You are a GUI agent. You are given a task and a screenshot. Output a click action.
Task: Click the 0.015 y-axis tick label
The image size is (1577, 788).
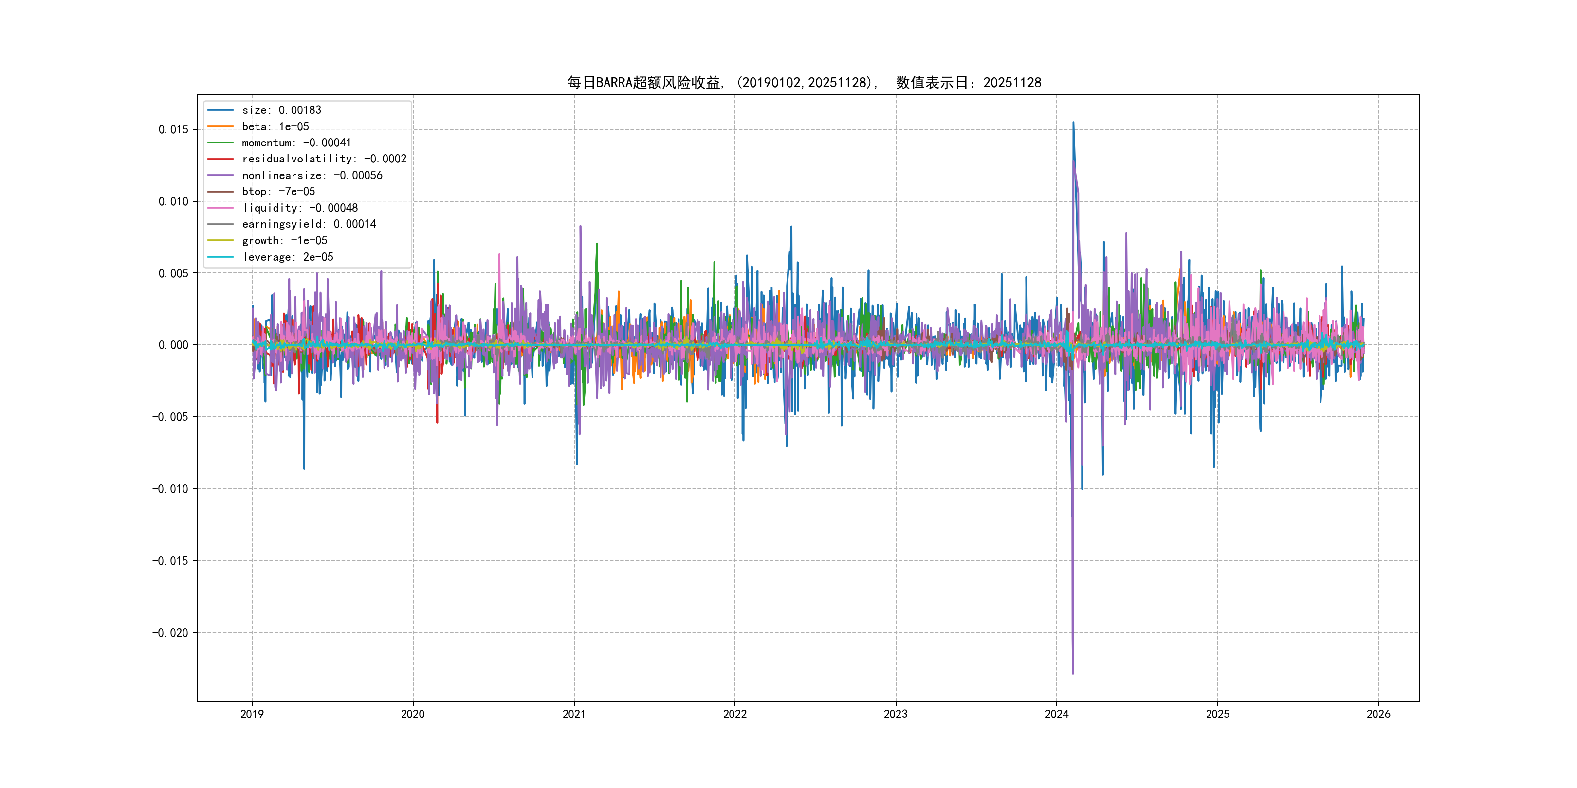pos(173,130)
